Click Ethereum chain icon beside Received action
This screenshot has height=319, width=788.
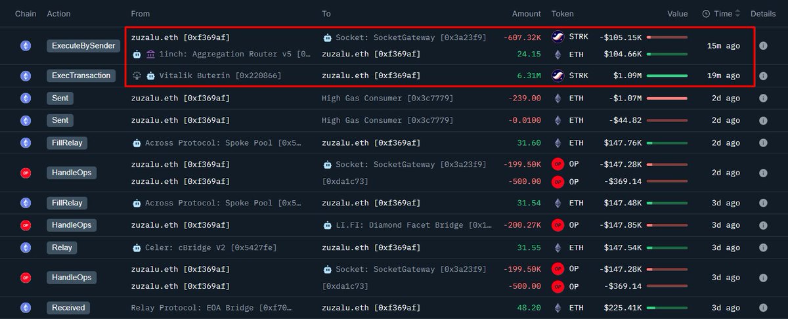click(26, 307)
